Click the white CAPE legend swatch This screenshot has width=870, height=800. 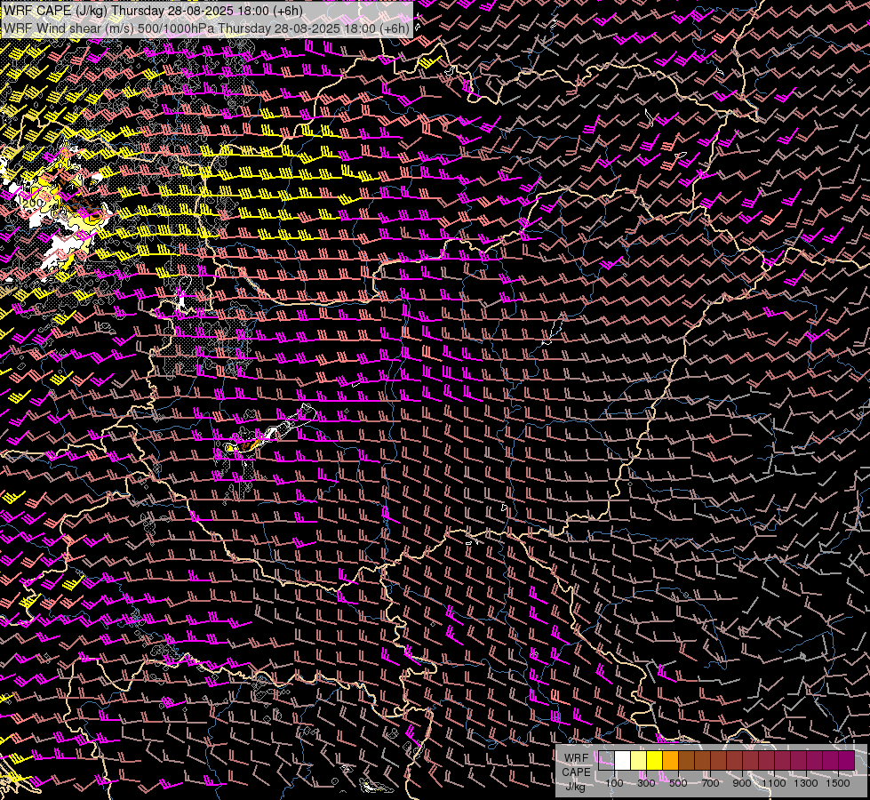click(x=623, y=761)
